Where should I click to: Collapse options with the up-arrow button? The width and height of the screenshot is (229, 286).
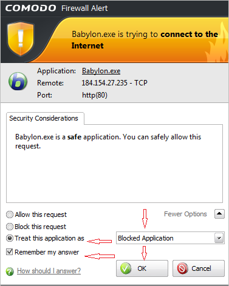(219, 214)
